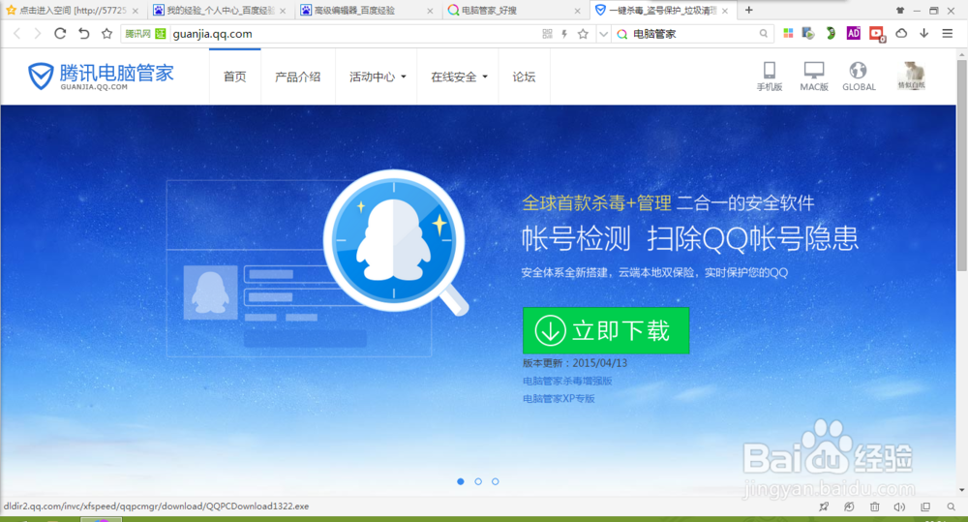Click the lightning speed-mode icon
The width and height of the screenshot is (968, 522).
(564, 34)
